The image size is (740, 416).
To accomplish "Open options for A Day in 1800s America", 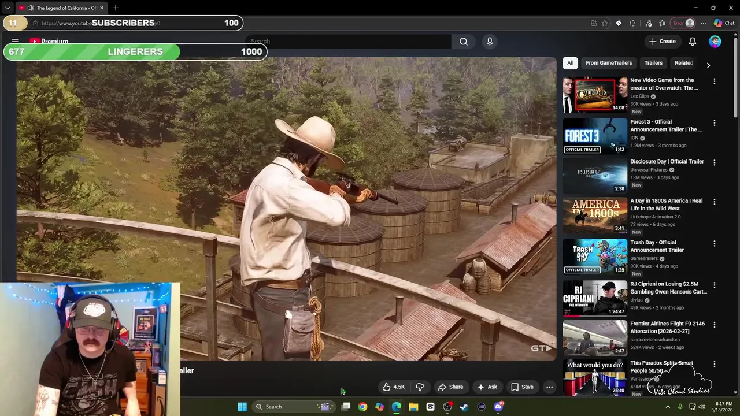I will point(715,202).
